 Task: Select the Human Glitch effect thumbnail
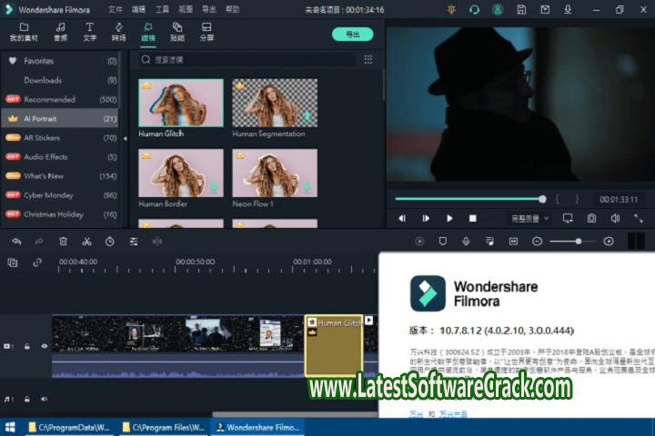point(181,103)
